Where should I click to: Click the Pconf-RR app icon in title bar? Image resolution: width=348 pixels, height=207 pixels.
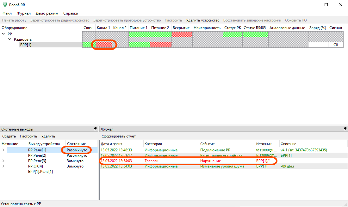click(x=5, y=5)
